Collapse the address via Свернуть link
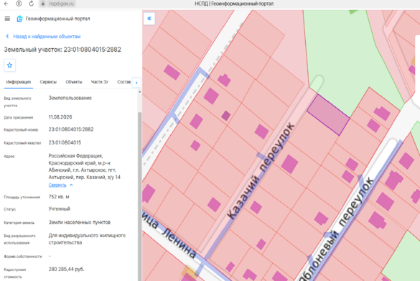 pyautogui.click(x=57, y=185)
